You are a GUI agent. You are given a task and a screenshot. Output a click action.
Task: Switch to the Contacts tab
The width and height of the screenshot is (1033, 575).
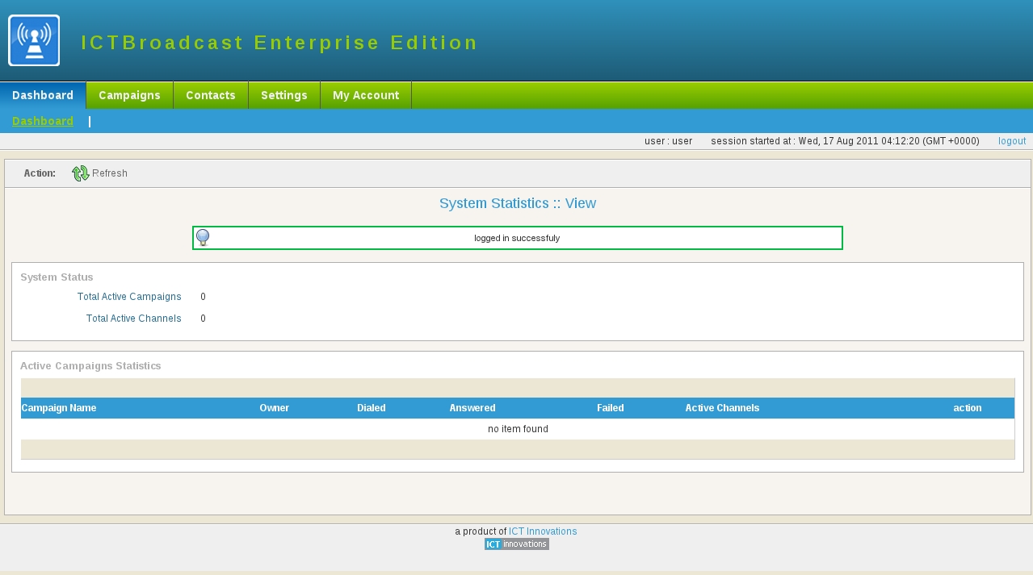pos(211,95)
